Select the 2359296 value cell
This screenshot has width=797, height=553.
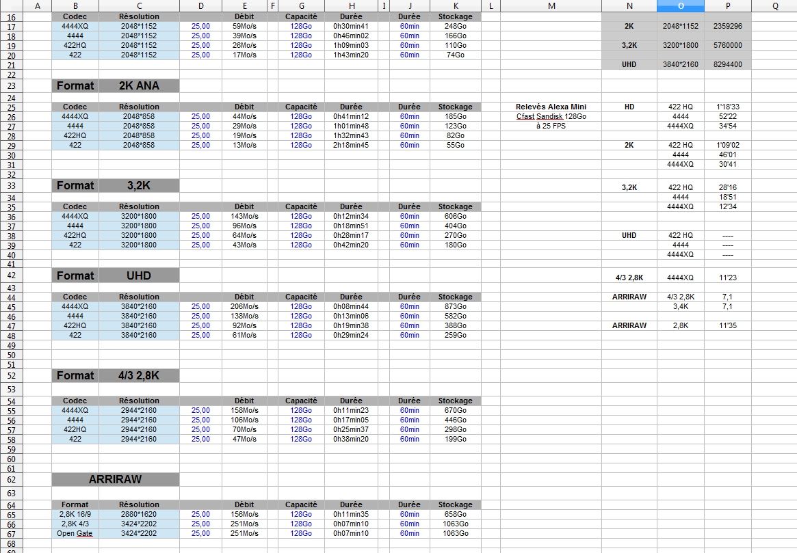tap(727, 26)
